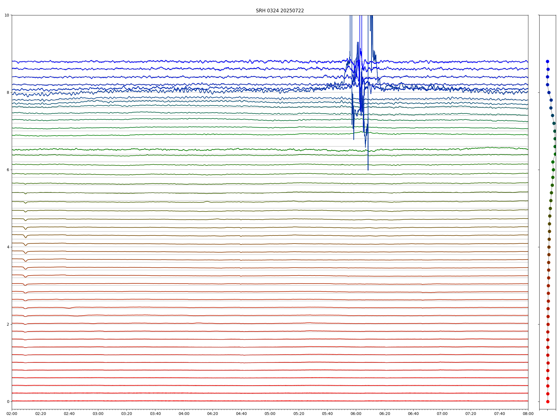This screenshot has height=420, width=560.
Task: Click the red dot level with y-value 2
Action: pos(548,324)
